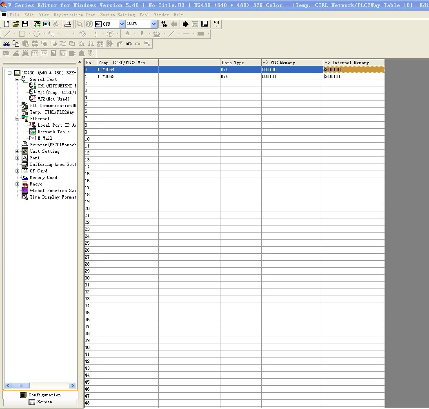The height and width of the screenshot is (409, 429).
Task: Open the 100% zoom dropdown
Action: pos(153,24)
